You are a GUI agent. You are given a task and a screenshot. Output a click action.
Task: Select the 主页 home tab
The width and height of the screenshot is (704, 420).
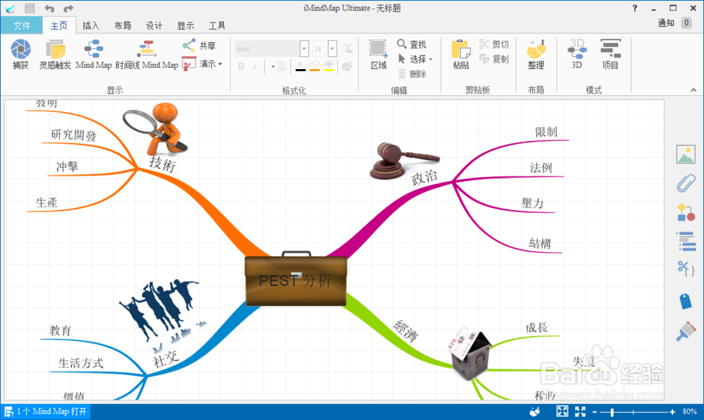click(x=59, y=25)
